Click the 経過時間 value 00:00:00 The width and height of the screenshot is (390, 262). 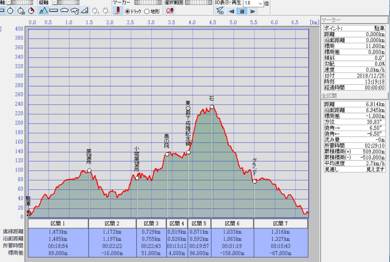[375, 88]
